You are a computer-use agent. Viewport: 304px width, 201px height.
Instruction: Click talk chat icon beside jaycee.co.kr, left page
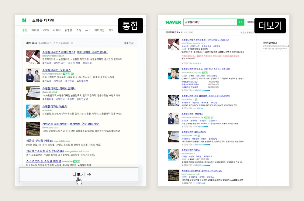point(56,92)
